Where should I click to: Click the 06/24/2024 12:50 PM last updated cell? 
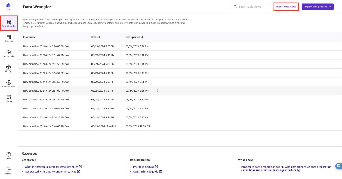click(x=138, y=126)
